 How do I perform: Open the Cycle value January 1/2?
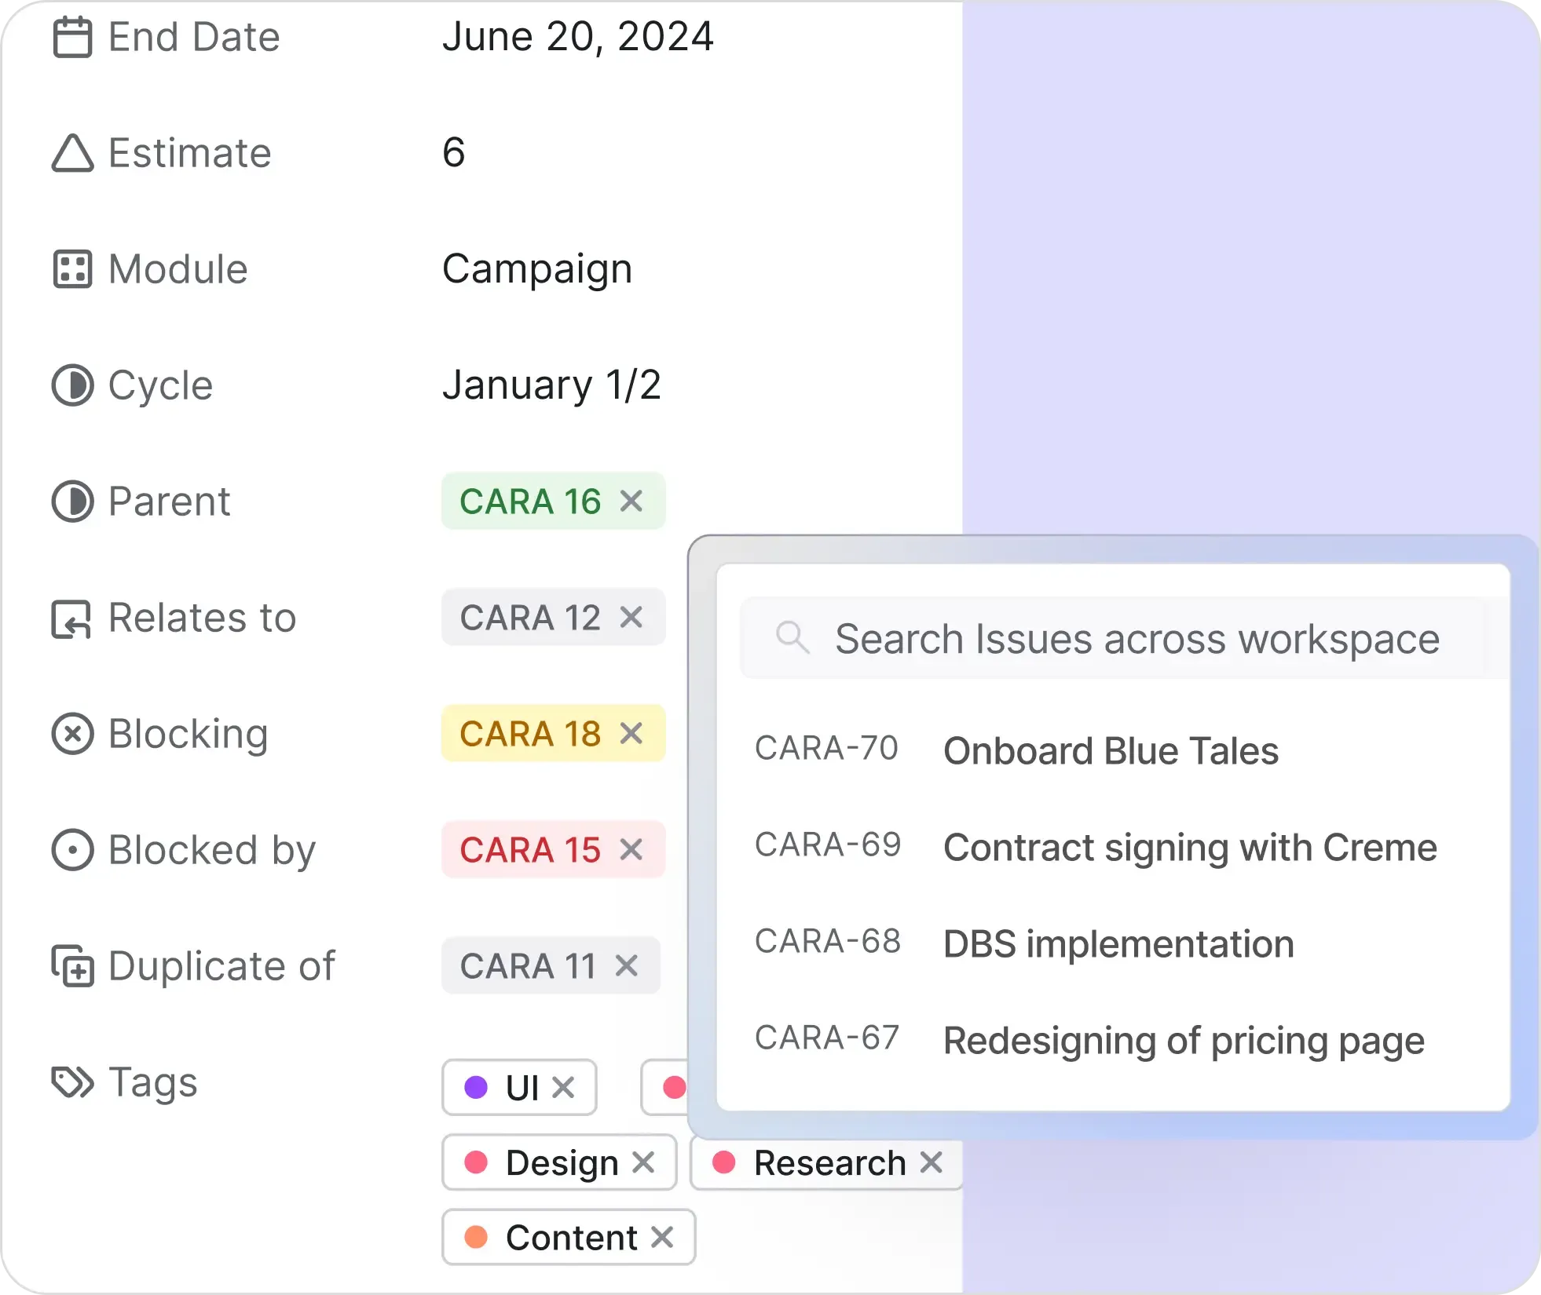coord(551,385)
